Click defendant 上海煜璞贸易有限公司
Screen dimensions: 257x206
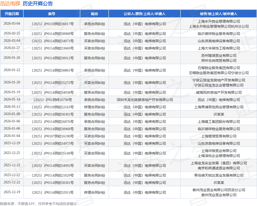tap(219, 136)
